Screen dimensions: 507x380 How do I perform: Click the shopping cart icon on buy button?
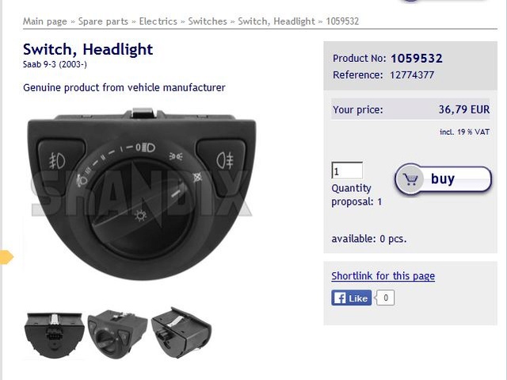410,179
